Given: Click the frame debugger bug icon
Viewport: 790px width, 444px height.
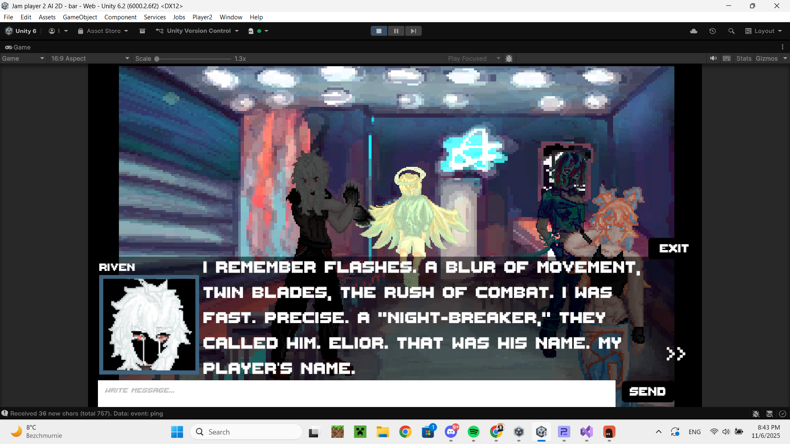Looking at the screenshot, I should coord(509,58).
